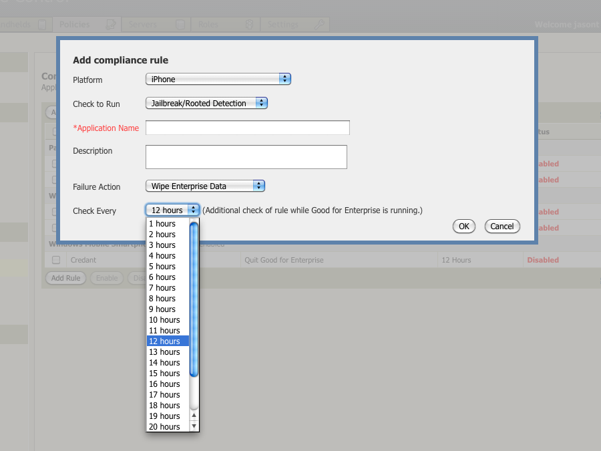This screenshot has height=451, width=601.
Task: Click the Servers tab database icon
Action: point(180,25)
